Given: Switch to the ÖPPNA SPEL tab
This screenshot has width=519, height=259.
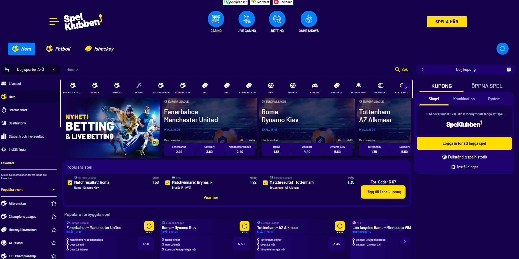Looking at the screenshot, I should pyautogui.click(x=487, y=86).
